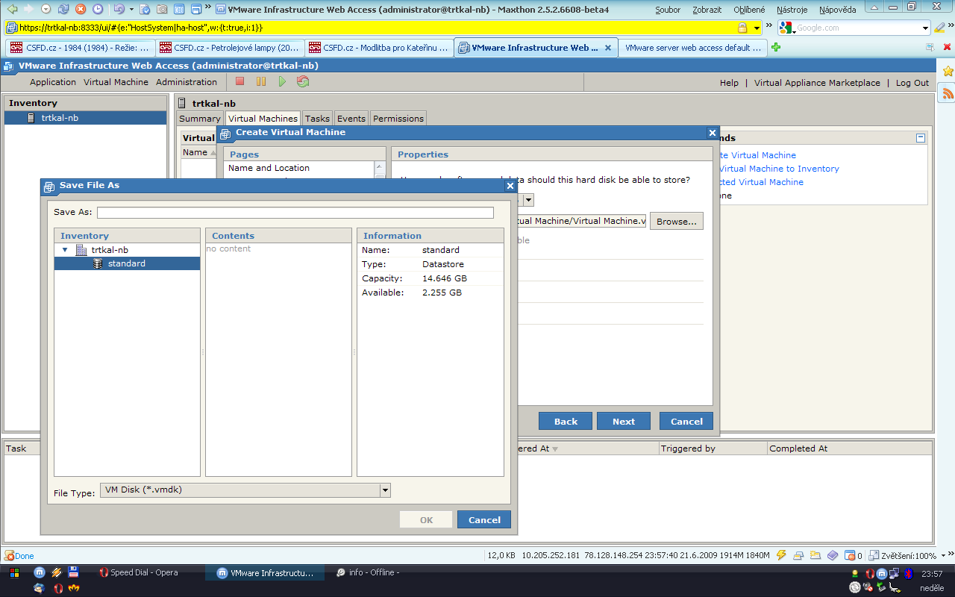
Task: Click the Browse... button
Action: pyautogui.click(x=677, y=221)
